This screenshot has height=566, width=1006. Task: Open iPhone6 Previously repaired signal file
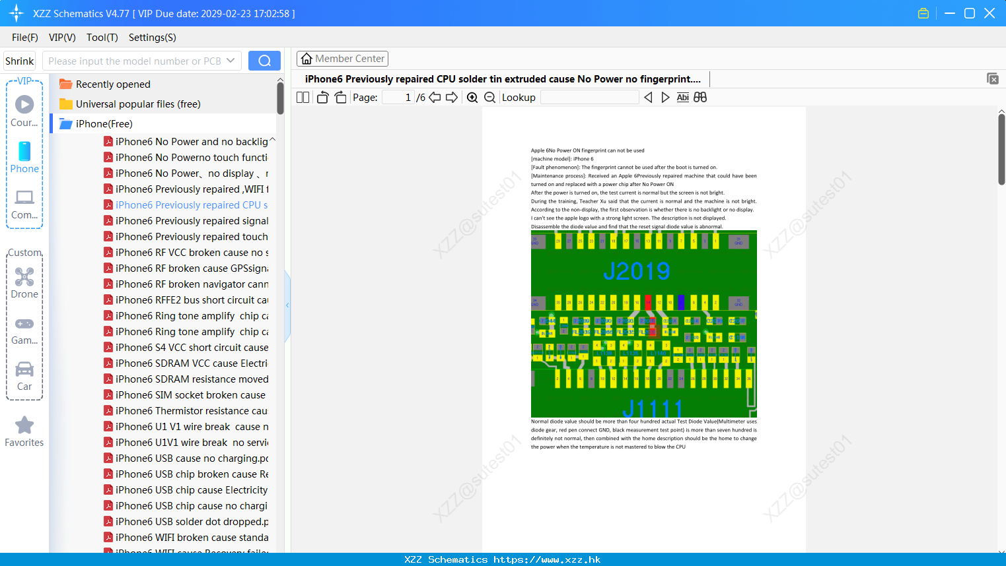point(186,221)
